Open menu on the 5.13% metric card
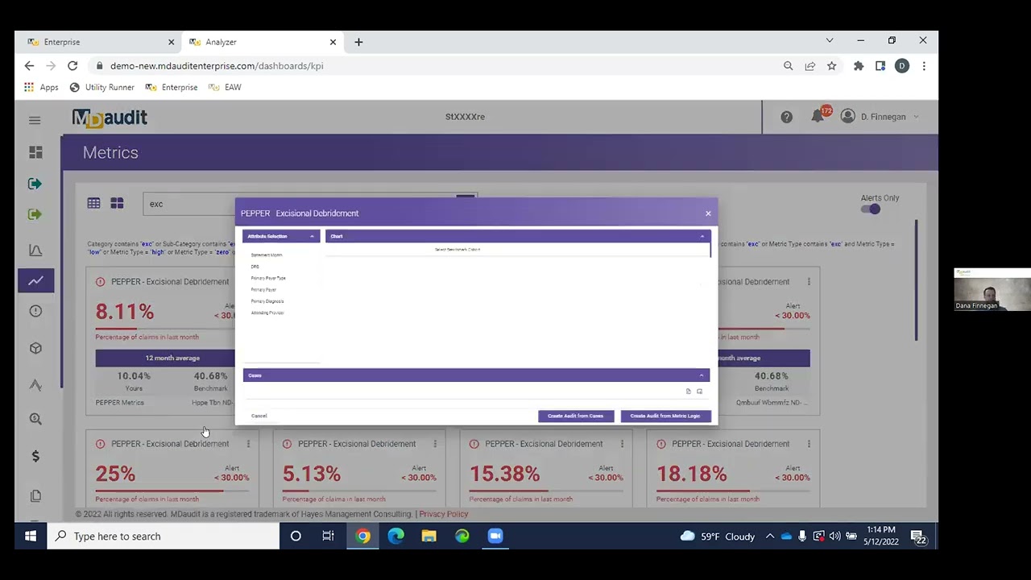The width and height of the screenshot is (1031, 580). (x=435, y=444)
